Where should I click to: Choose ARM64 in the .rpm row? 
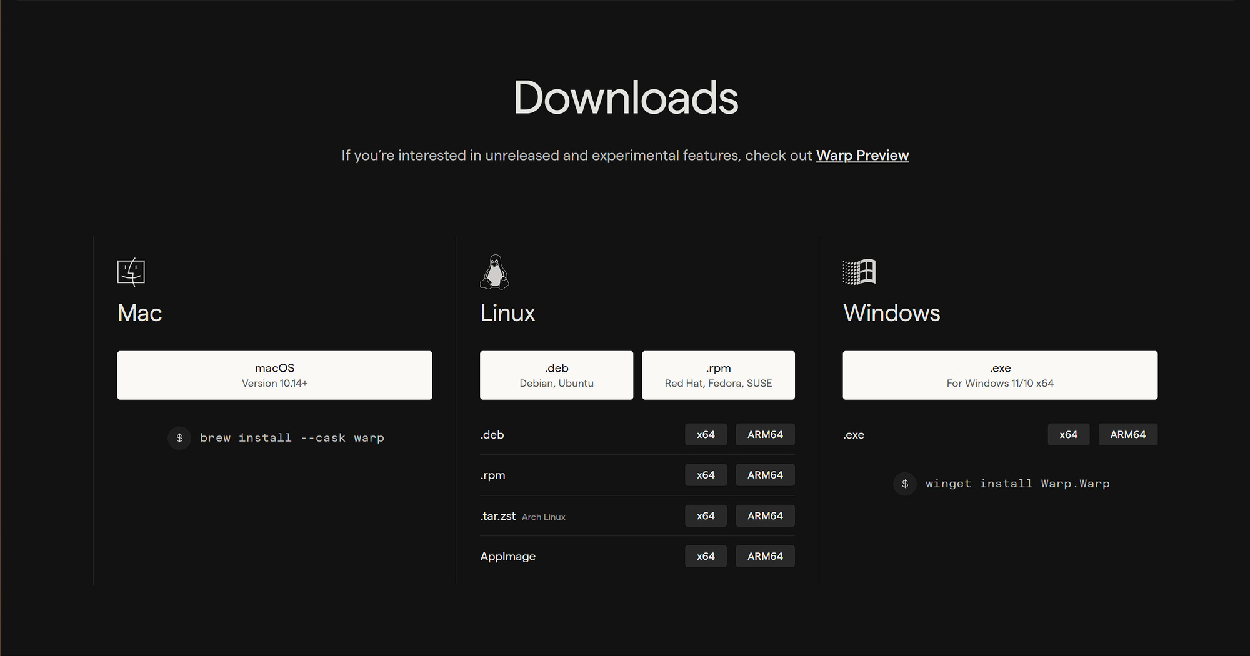click(x=765, y=475)
